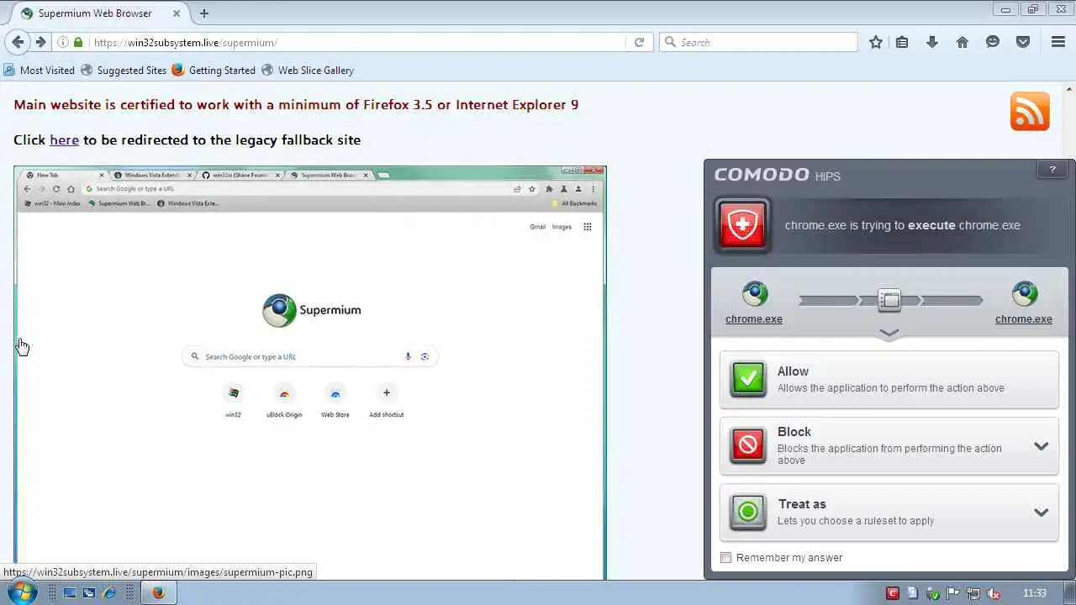
Task: Open the Getting Started bookmark
Action: [x=214, y=71]
